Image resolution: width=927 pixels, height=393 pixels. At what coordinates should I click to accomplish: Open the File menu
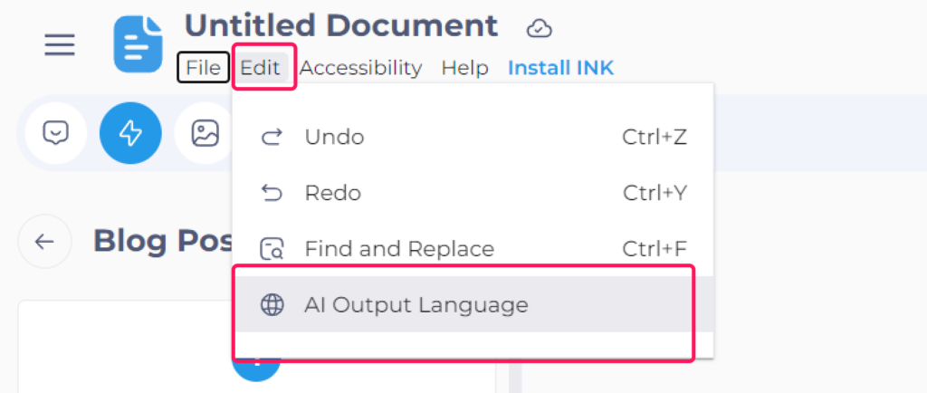point(204,67)
